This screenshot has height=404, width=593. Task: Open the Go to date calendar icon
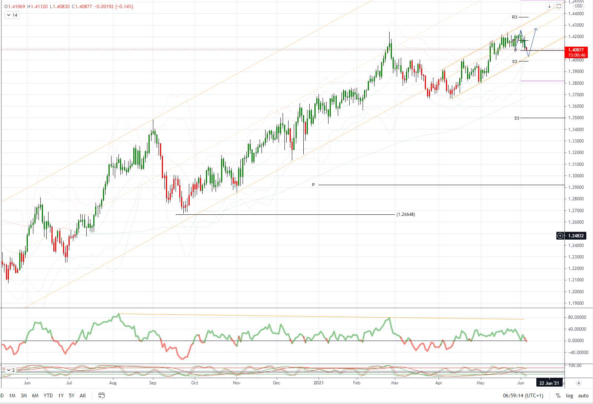(x=101, y=395)
